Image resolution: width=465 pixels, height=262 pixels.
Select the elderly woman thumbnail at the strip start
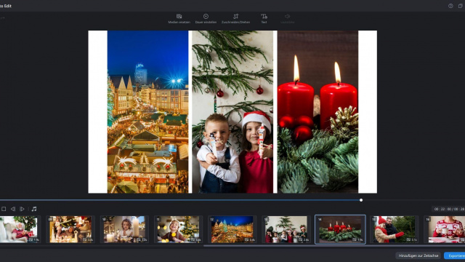pos(20,229)
